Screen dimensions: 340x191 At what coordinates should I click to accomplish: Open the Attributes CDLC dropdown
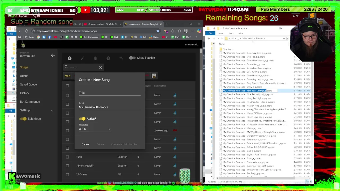(95, 129)
